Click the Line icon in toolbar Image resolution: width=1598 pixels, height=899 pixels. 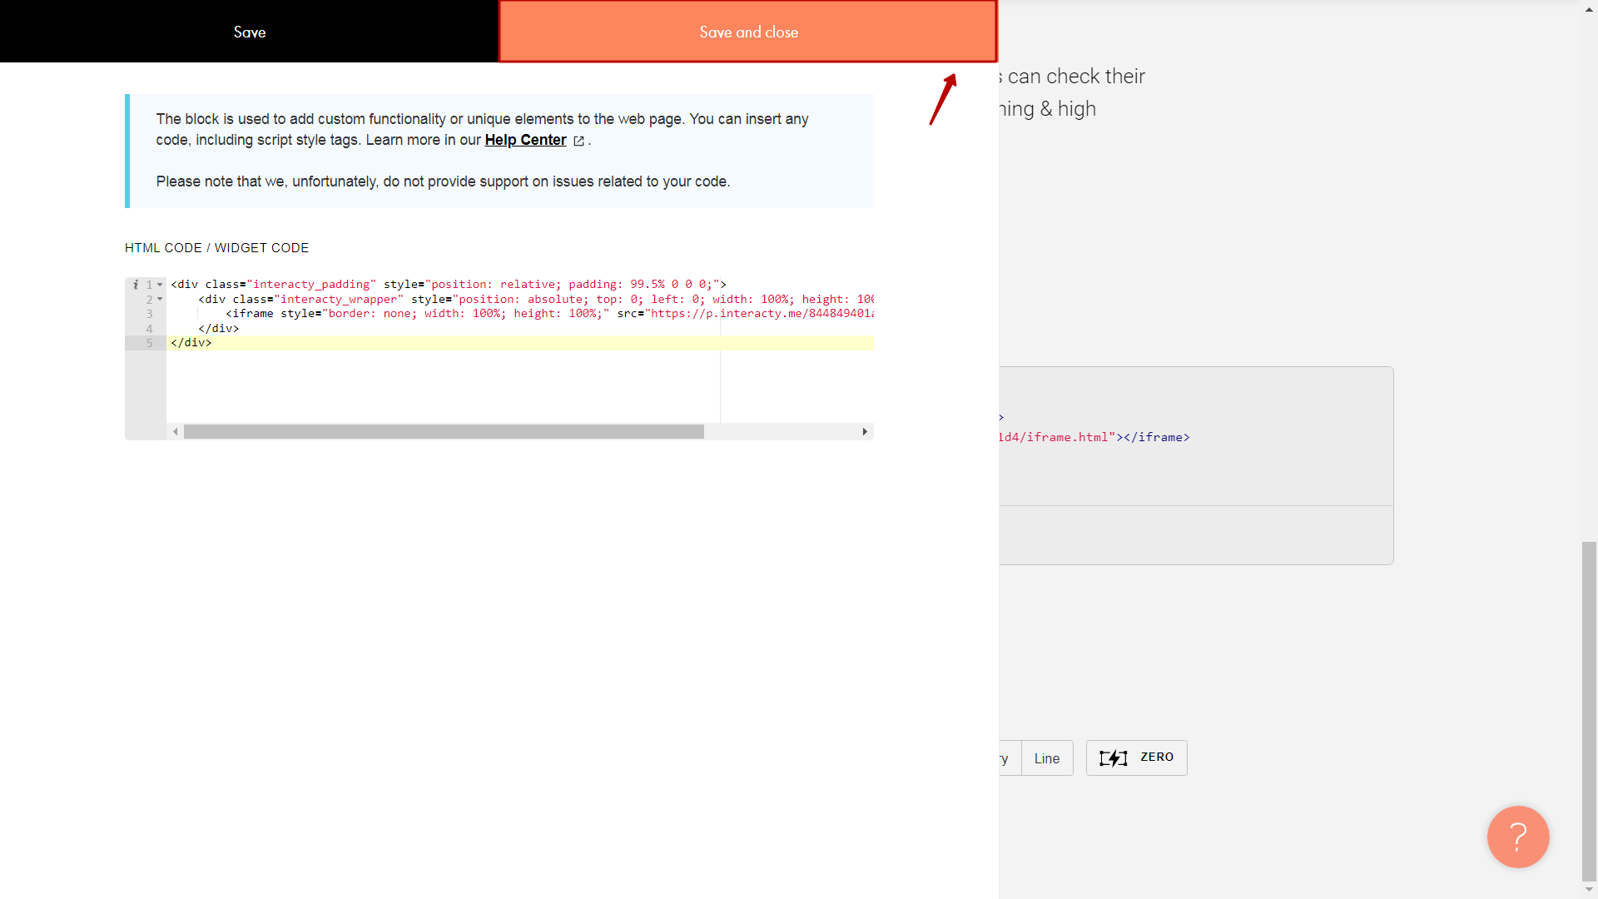(x=1047, y=757)
